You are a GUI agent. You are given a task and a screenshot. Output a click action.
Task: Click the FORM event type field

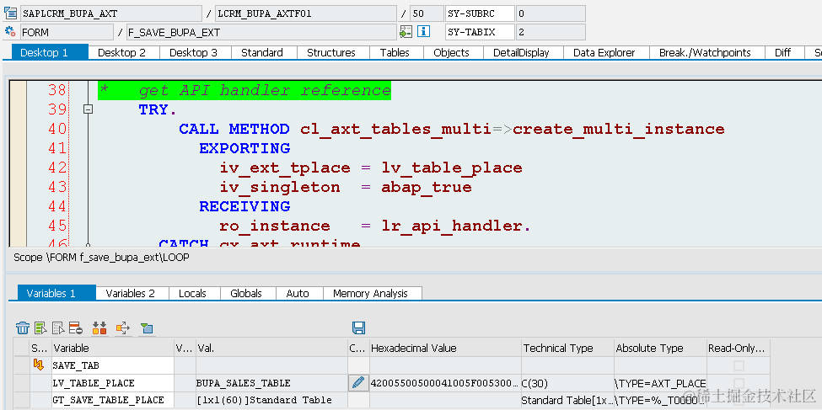67,33
